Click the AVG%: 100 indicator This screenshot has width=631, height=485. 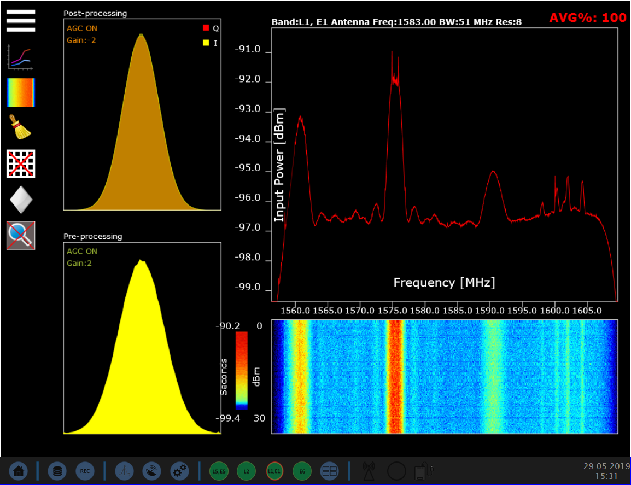pos(588,17)
